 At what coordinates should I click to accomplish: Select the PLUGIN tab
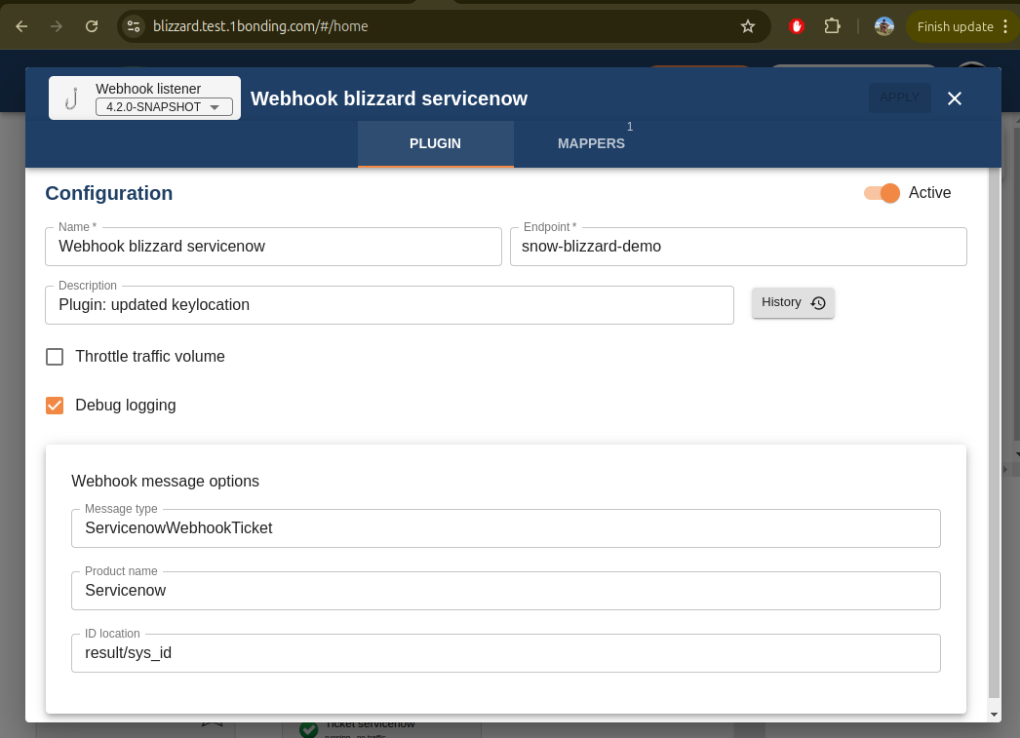coord(435,143)
